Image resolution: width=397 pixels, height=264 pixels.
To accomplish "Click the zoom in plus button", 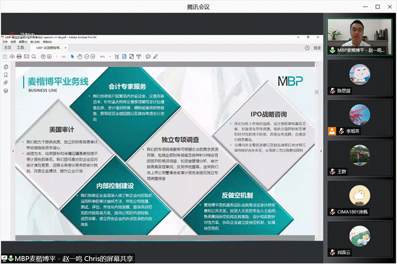I will coord(94,57).
